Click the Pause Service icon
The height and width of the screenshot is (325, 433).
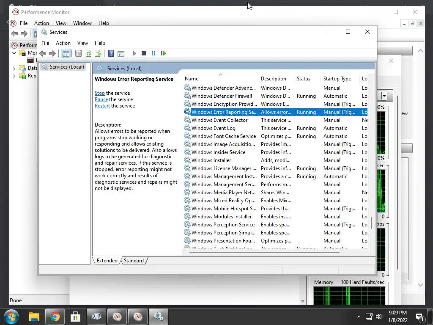coord(153,53)
